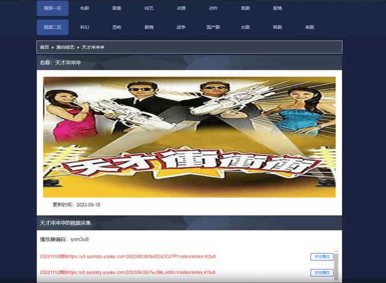386x283 pixels.
Task: Select 战争 in the navigation bar
Action: (181, 27)
